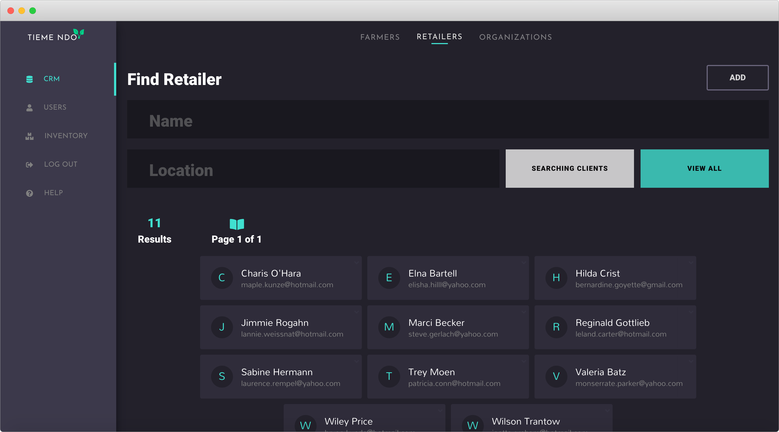Click the CRM database icon in sidebar
The image size is (779, 432).
point(29,79)
